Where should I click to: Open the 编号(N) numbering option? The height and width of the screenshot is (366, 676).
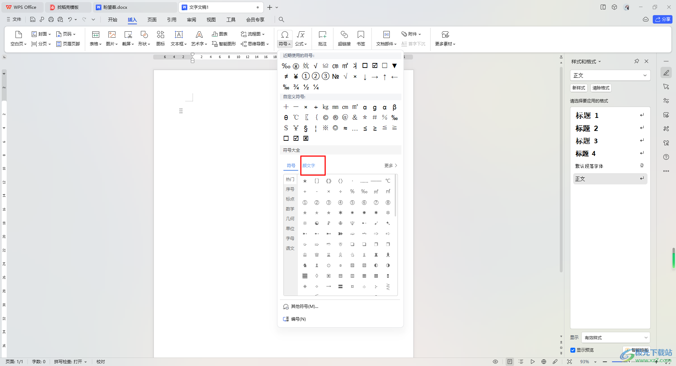[x=295, y=319]
